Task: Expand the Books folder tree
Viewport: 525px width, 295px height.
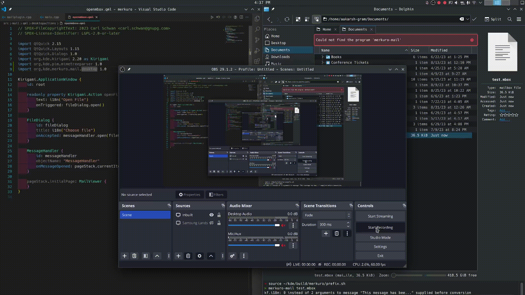Action: pyautogui.click(x=323, y=57)
